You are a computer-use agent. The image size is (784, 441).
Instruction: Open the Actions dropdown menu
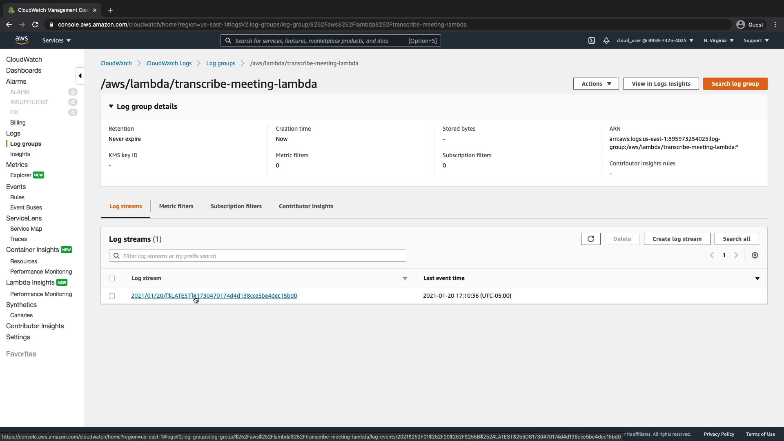tap(596, 84)
